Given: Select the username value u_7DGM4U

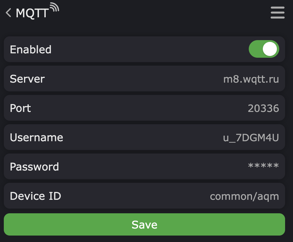Looking at the screenshot, I should pyautogui.click(x=251, y=138).
